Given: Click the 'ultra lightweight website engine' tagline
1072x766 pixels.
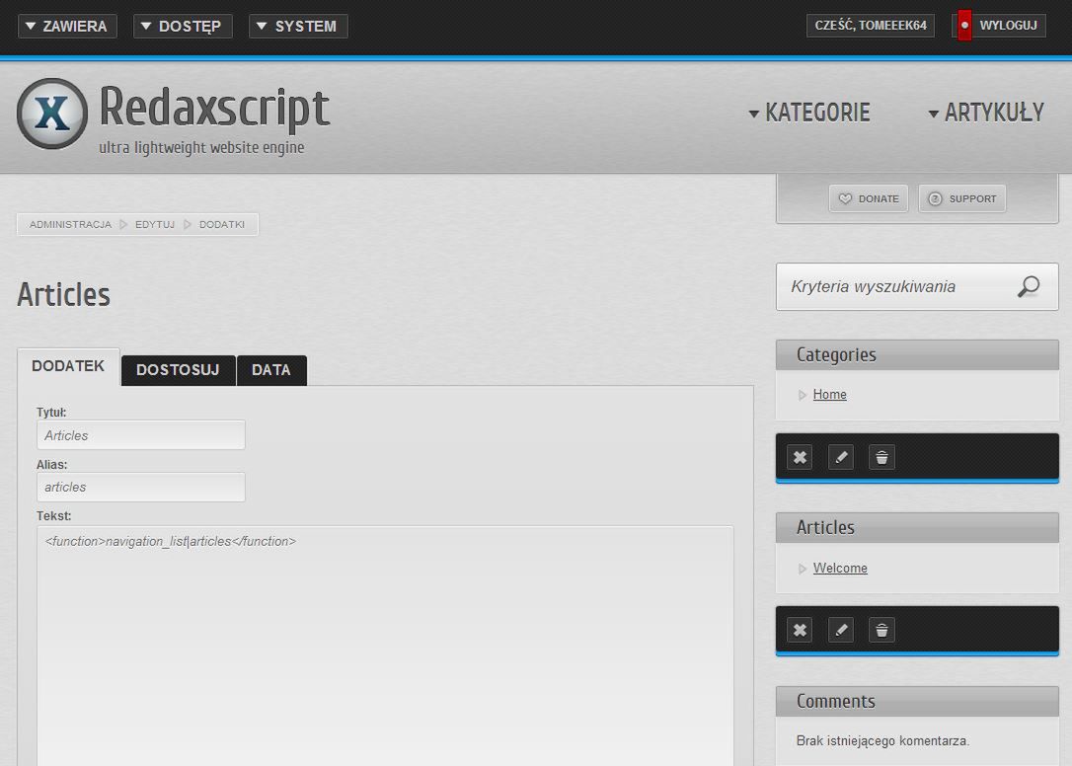Looking at the screenshot, I should pos(201,148).
